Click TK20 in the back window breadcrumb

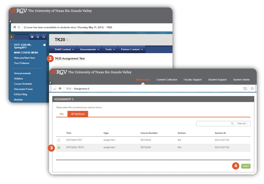[x=109, y=27]
